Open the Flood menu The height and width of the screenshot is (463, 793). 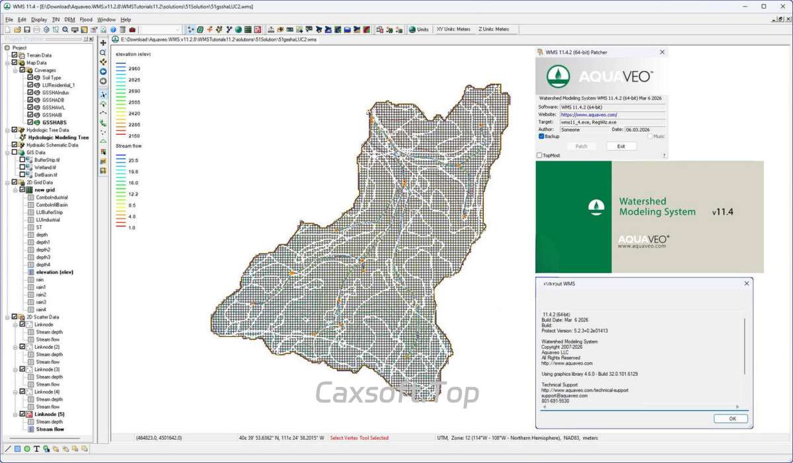tap(86, 20)
